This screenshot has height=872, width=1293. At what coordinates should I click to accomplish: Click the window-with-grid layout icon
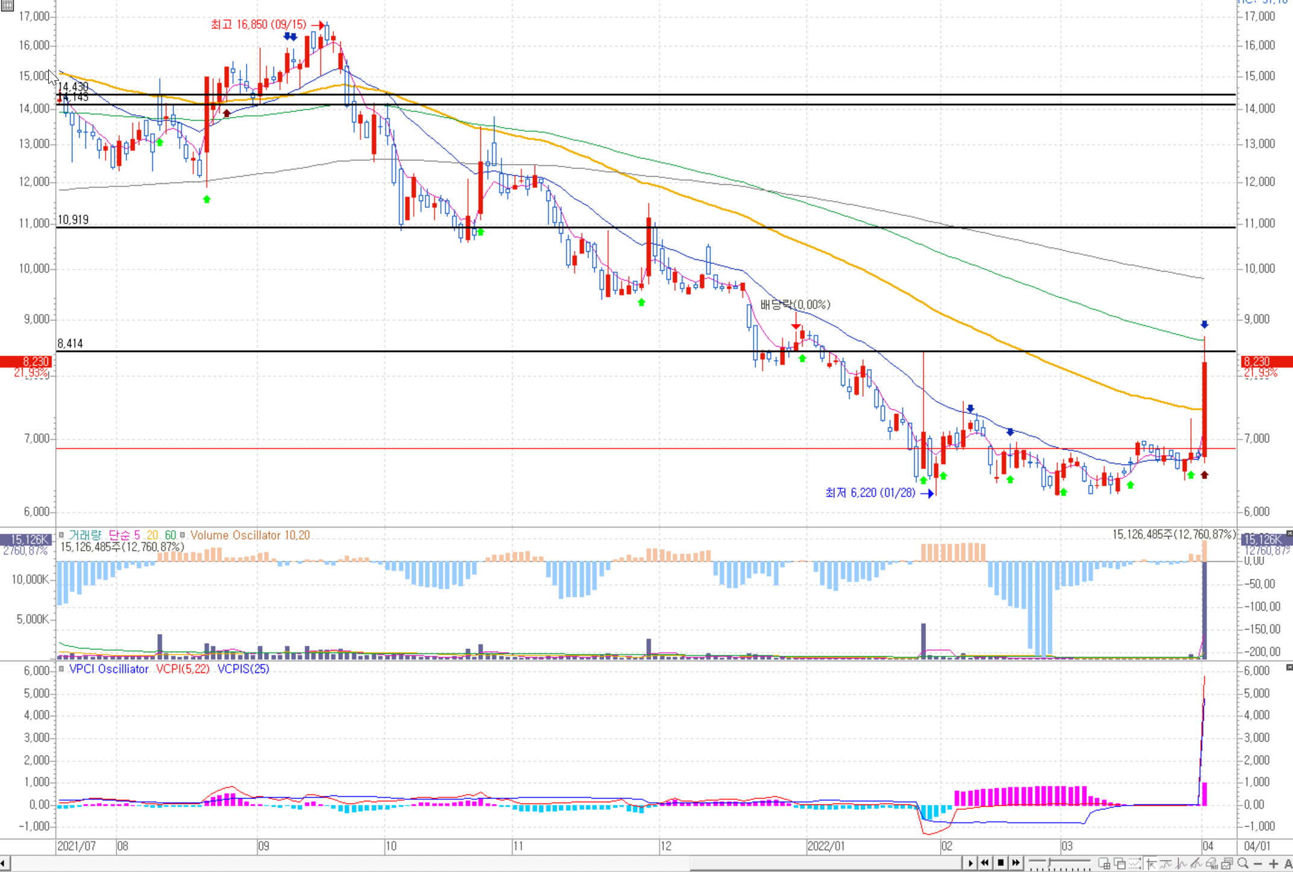pos(1104,864)
